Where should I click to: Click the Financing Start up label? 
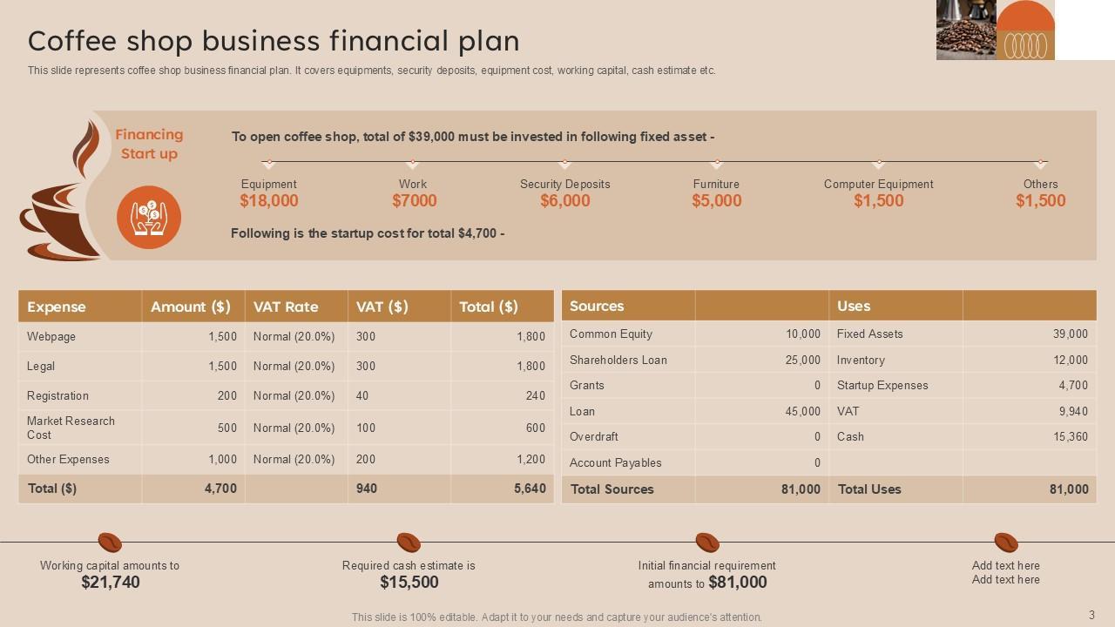tap(149, 144)
